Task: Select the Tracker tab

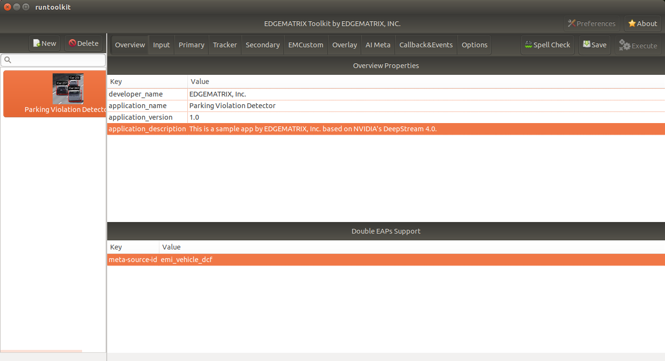Action: (x=225, y=45)
